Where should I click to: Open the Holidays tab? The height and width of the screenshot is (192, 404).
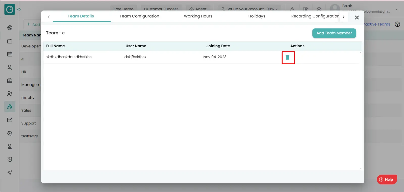point(257,16)
